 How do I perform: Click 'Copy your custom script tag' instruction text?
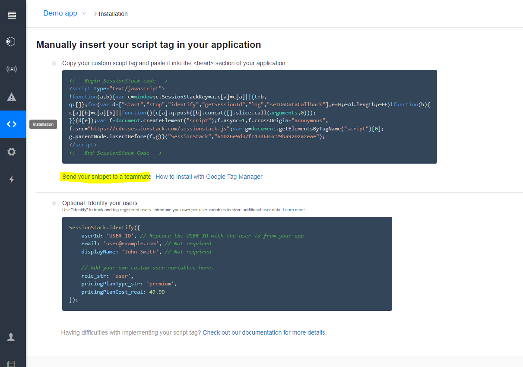click(174, 63)
